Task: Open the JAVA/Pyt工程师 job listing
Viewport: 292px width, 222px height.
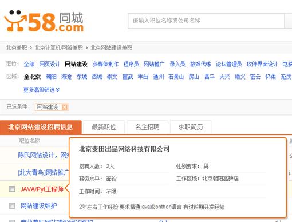Action: click(42, 189)
